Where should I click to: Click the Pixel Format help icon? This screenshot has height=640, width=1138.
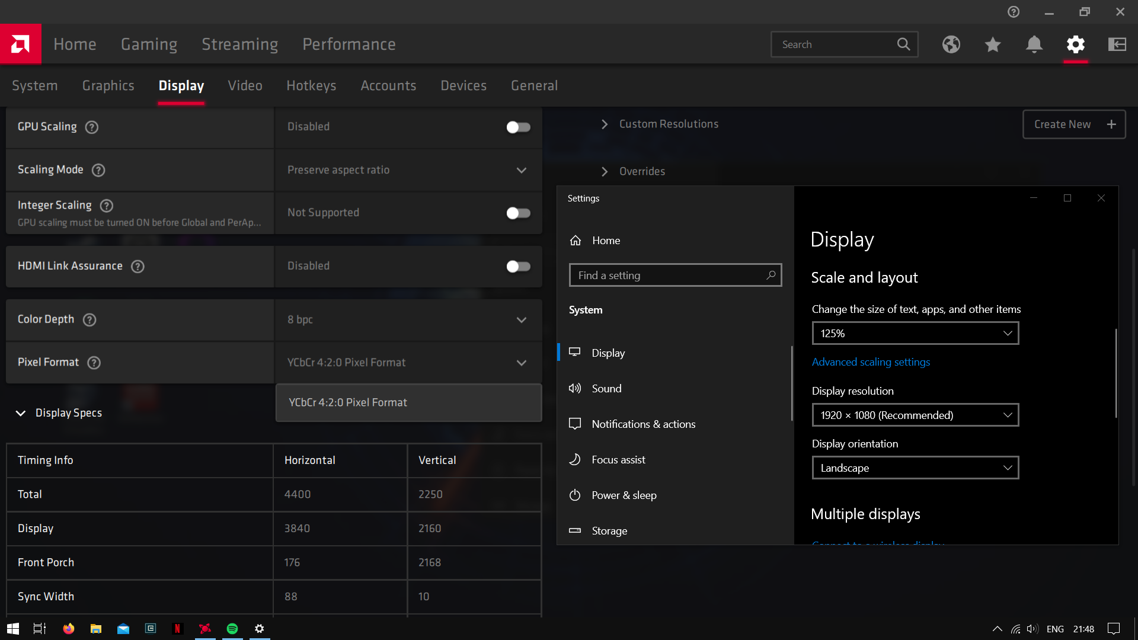tap(94, 363)
